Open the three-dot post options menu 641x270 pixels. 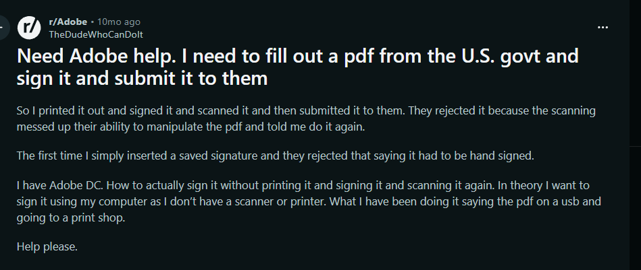tap(603, 27)
